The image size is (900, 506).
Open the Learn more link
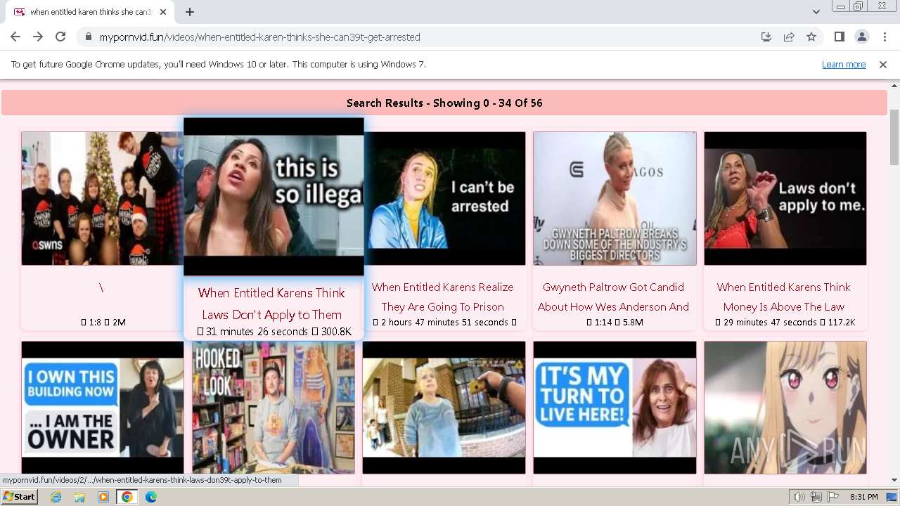pyautogui.click(x=844, y=64)
